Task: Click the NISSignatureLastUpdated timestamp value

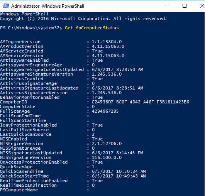Action: click(x=117, y=153)
